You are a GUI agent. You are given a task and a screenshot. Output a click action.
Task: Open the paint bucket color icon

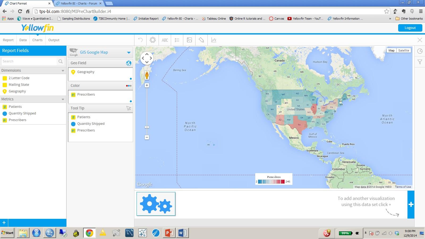[201, 40]
